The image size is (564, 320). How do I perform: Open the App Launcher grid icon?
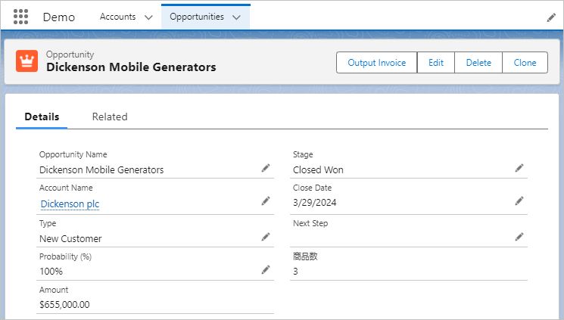pyautogui.click(x=21, y=17)
